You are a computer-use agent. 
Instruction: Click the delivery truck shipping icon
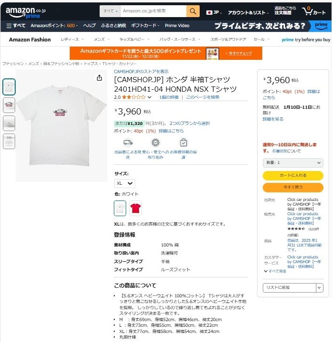coord(128,142)
